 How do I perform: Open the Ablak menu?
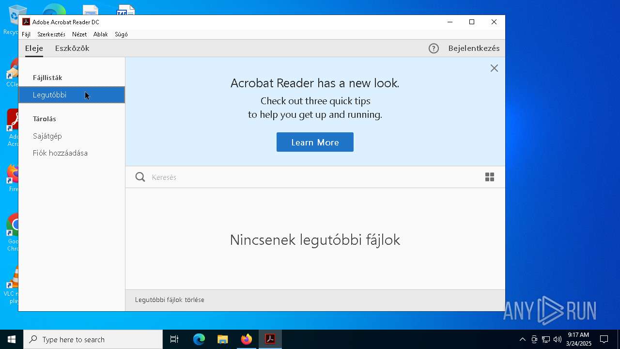[101, 34]
